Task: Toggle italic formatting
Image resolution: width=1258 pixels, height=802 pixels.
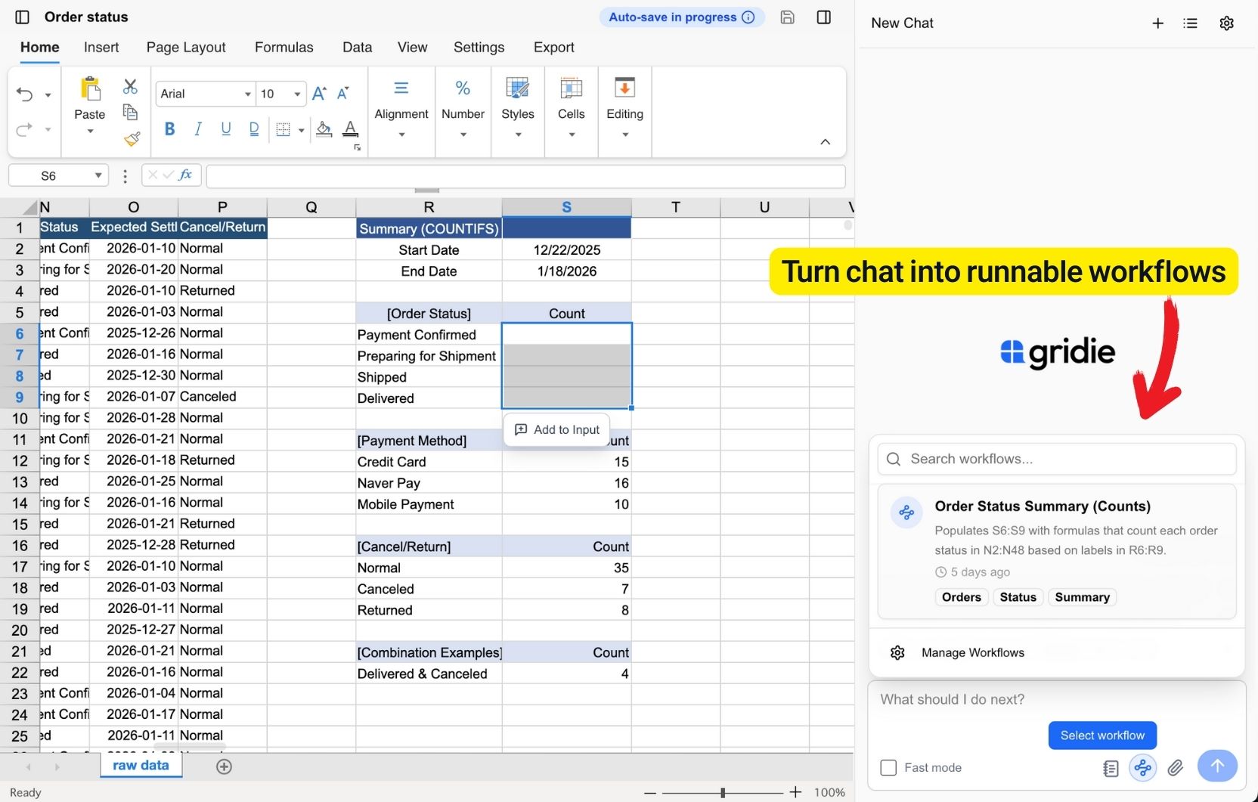Action: coord(197,129)
